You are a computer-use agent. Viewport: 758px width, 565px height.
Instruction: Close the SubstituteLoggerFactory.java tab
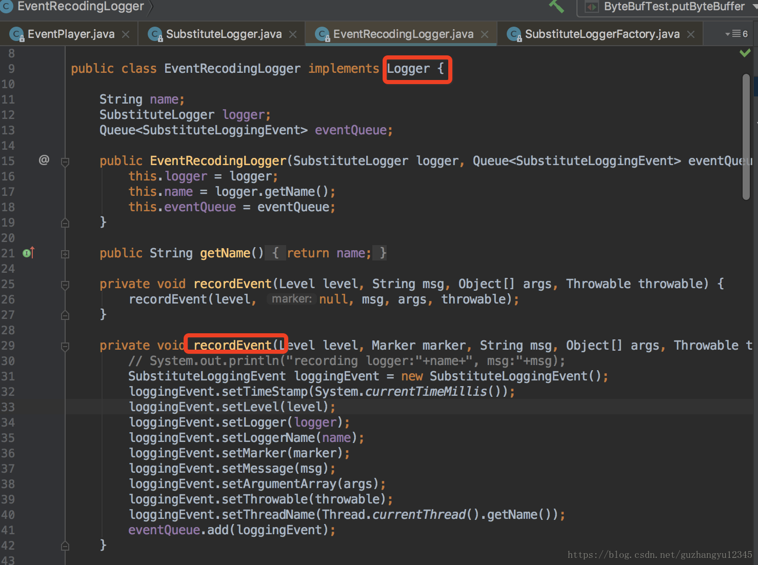click(x=691, y=34)
